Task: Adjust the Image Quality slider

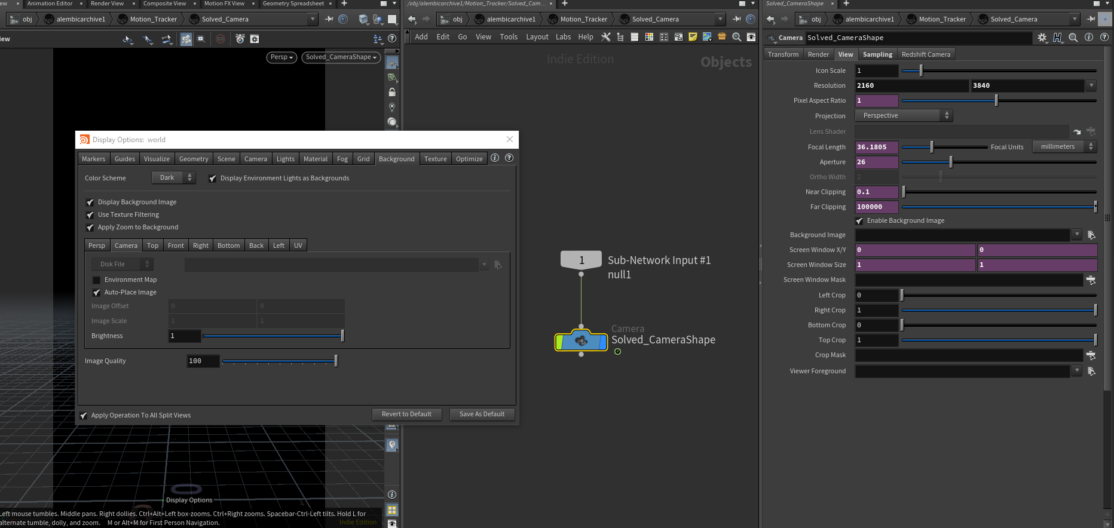Action: click(x=279, y=361)
